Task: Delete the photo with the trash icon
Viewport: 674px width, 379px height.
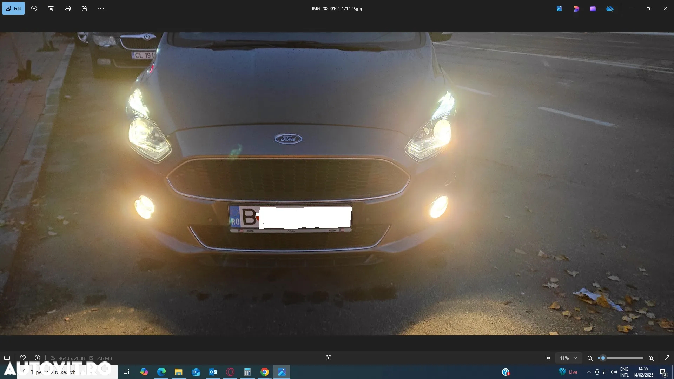Action: click(51, 8)
